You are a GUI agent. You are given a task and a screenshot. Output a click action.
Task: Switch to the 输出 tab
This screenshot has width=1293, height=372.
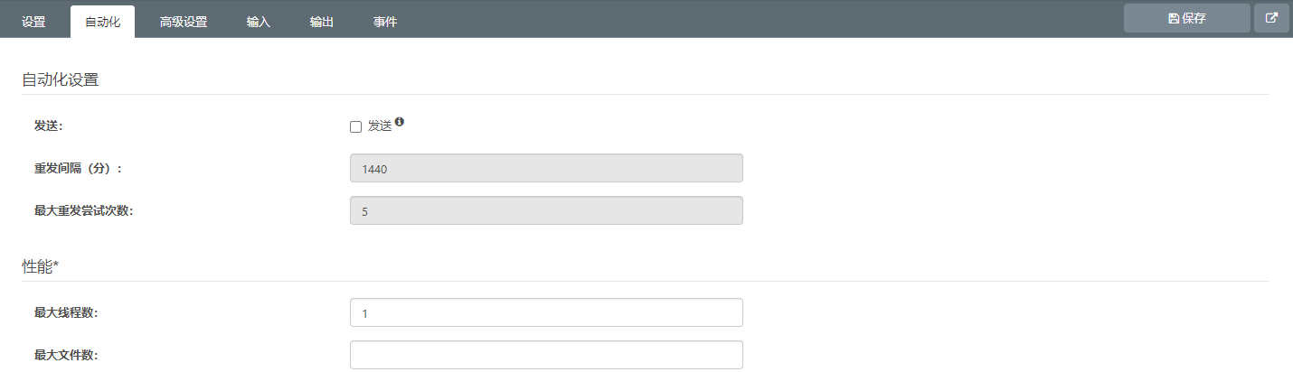[322, 22]
